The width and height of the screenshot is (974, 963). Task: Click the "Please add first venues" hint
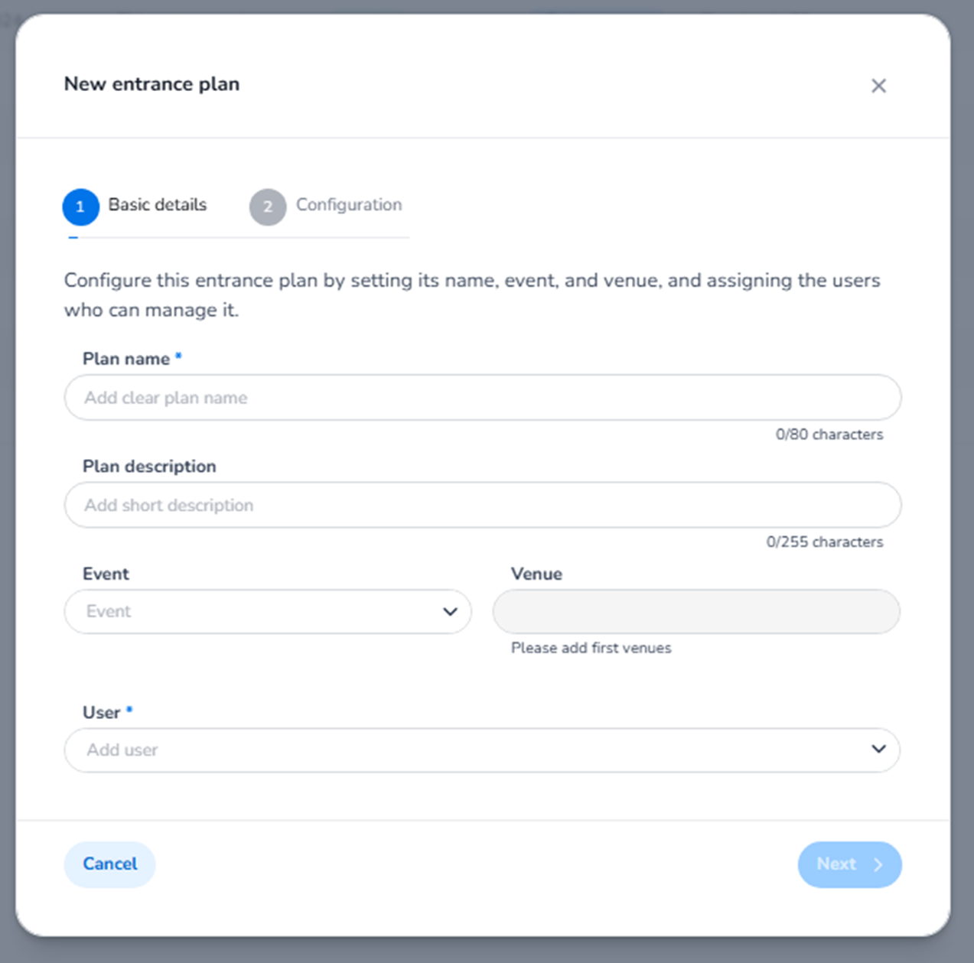point(591,648)
